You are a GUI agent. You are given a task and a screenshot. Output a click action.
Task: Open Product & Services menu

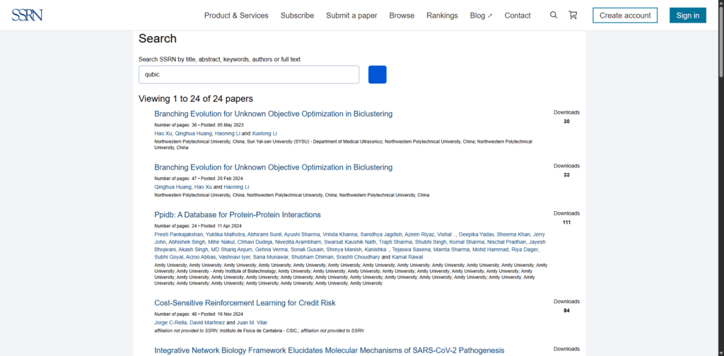236,16
